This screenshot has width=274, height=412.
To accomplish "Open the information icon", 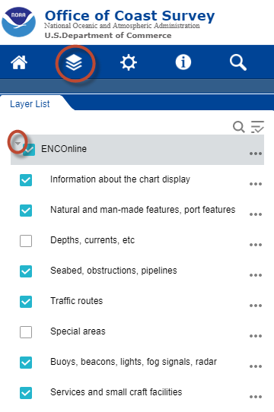I will click(183, 62).
